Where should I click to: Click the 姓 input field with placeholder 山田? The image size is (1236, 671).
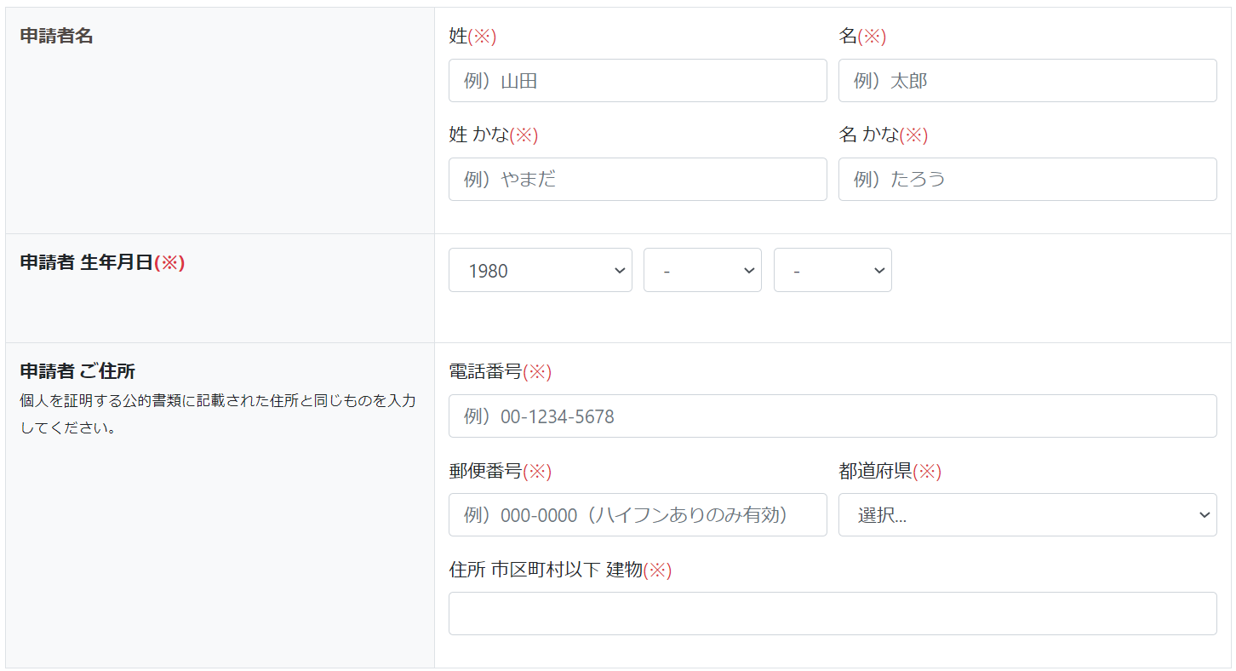[x=638, y=81]
